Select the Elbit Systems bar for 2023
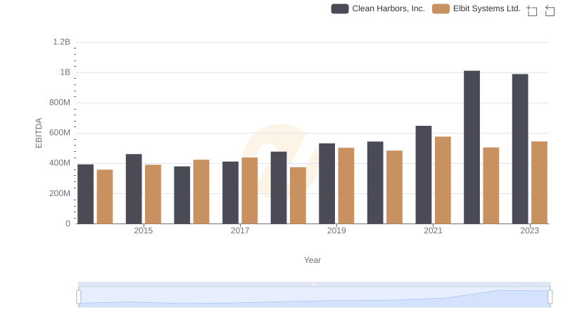This screenshot has height=324, width=563. tap(539, 183)
